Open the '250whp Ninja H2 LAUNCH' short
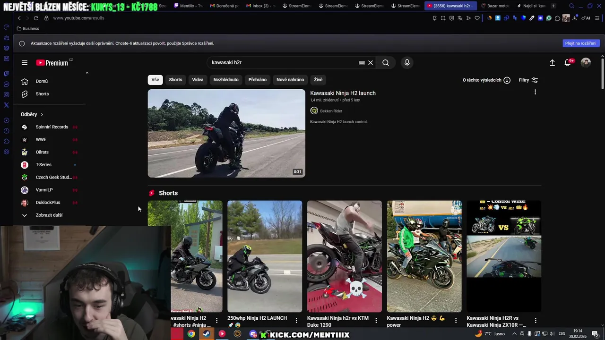Viewport: 605px width, 340px height. click(265, 256)
